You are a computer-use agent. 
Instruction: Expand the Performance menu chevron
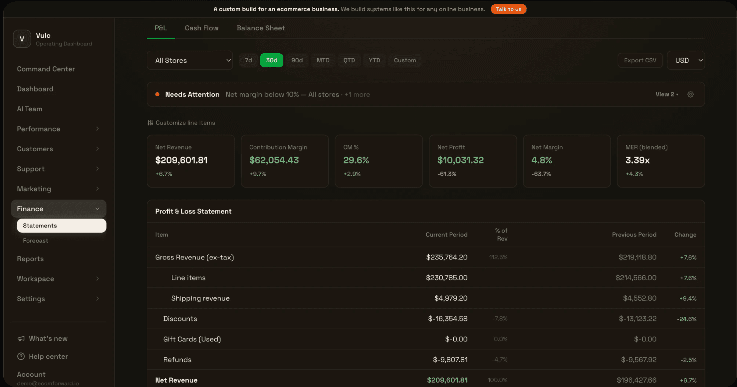[x=98, y=129]
